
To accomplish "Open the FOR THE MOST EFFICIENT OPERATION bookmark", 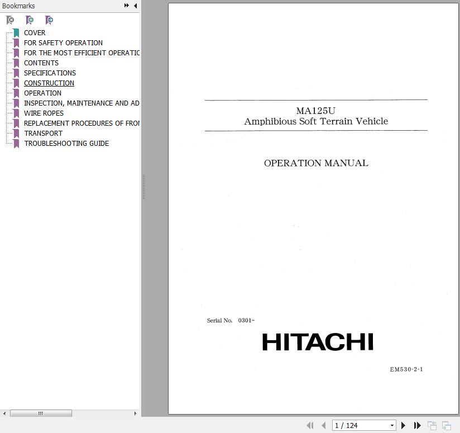I will [82, 53].
